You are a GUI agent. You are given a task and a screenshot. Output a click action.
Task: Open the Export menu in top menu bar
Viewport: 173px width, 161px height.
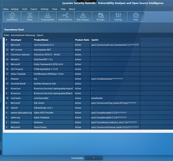coord(34,9)
